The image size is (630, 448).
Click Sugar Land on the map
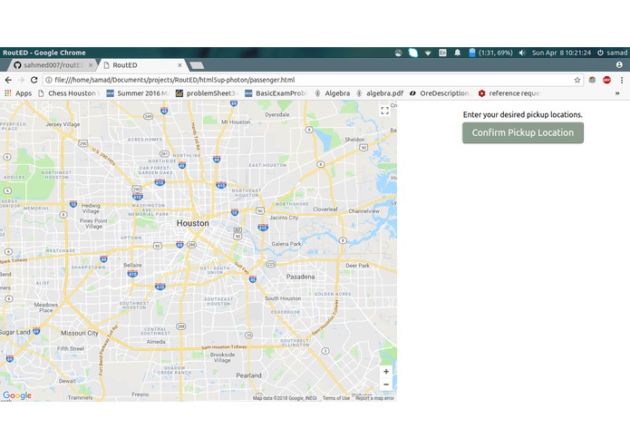(15, 332)
